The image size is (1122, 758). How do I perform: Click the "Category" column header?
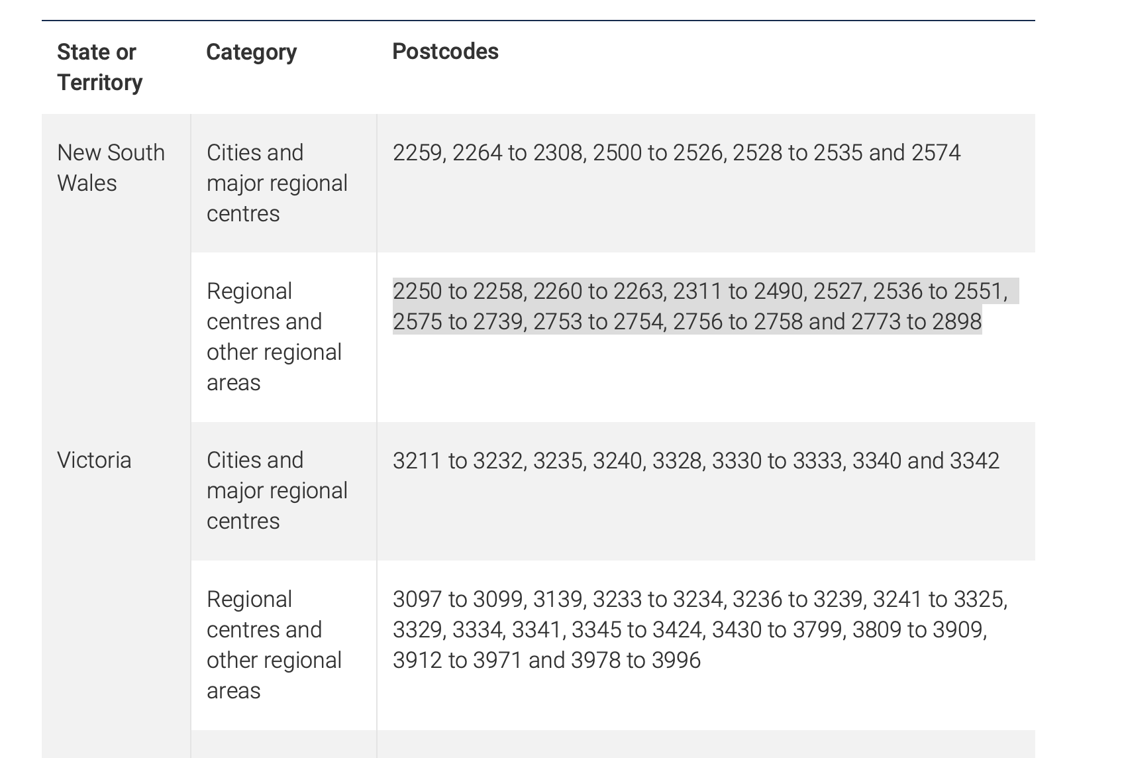pos(251,52)
